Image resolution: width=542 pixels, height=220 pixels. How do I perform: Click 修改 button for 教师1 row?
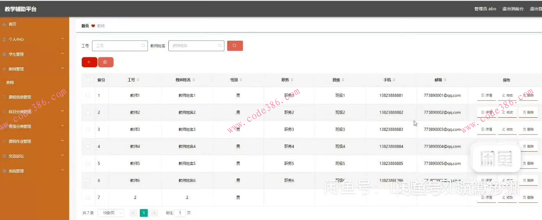(507, 95)
